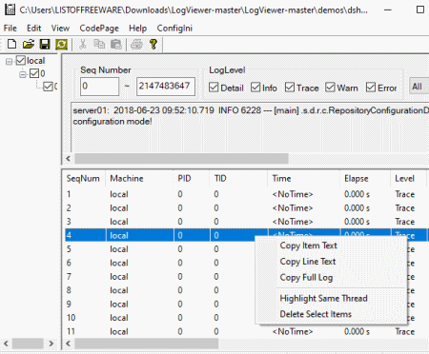This screenshot has width=429, height=354.
Task: Open a log file with folder icon
Action: click(x=29, y=44)
